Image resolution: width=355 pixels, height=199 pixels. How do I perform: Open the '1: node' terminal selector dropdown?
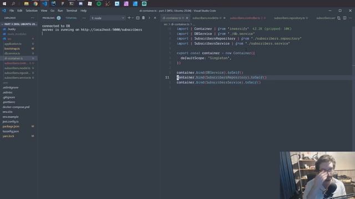(x=108, y=18)
